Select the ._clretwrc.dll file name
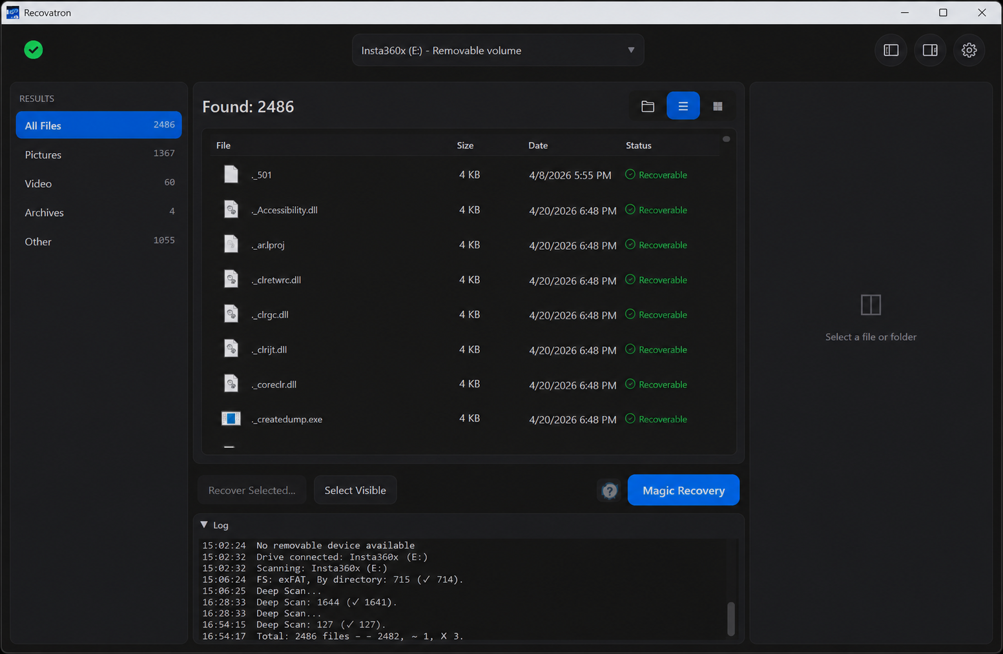This screenshot has width=1003, height=654. pyautogui.click(x=276, y=280)
